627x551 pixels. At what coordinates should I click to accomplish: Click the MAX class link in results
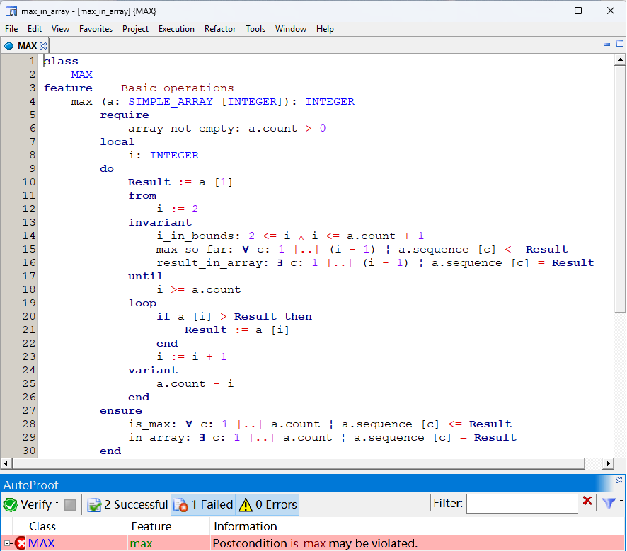click(42, 543)
